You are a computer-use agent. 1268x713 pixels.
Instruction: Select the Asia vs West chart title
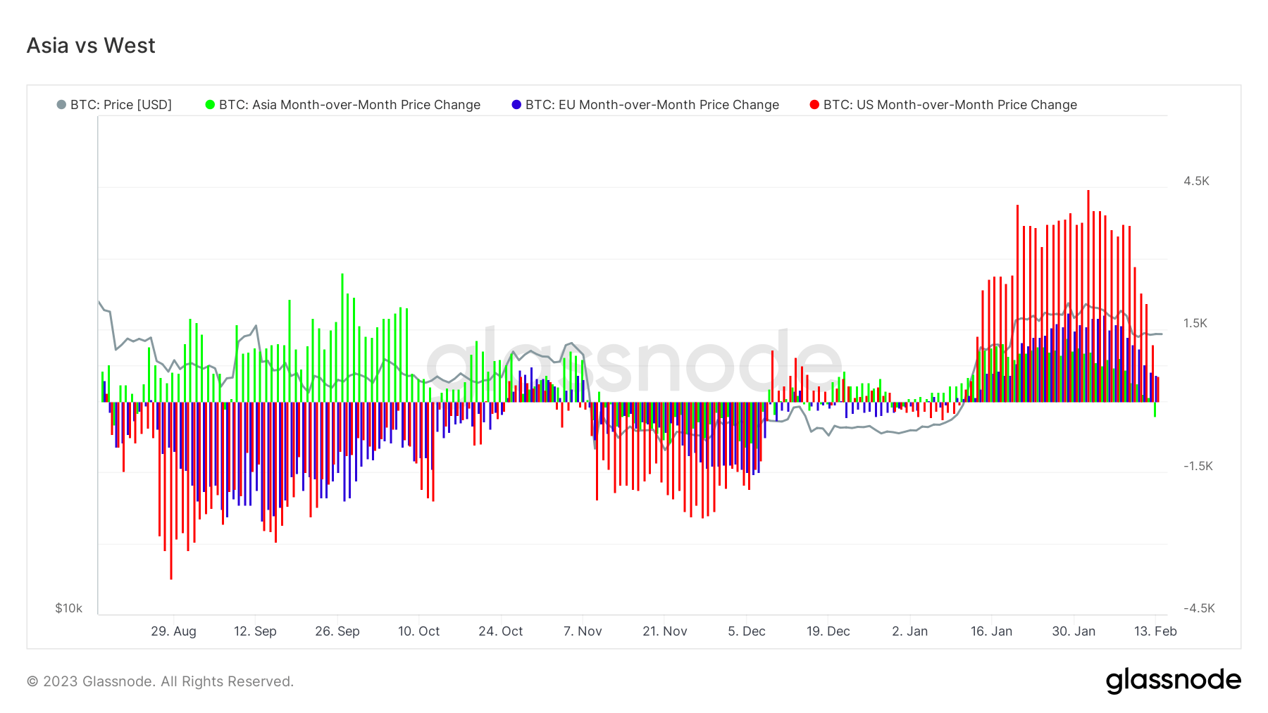[90, 45]
